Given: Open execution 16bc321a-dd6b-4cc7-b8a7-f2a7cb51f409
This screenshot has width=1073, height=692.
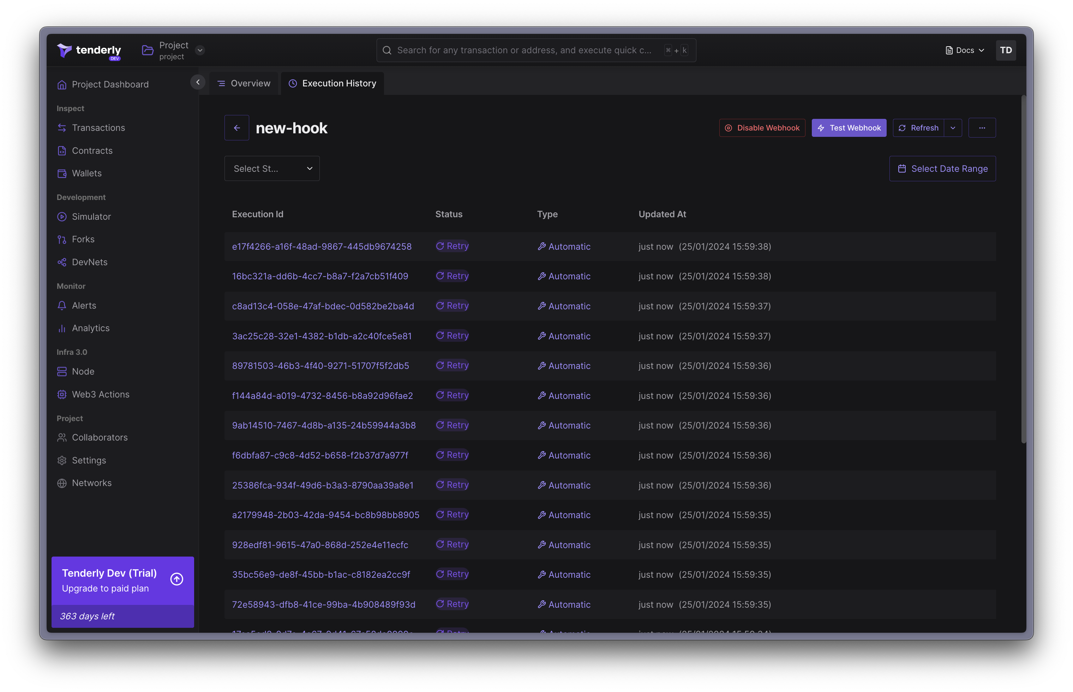Looking at the screenshot, I should 320,277.
